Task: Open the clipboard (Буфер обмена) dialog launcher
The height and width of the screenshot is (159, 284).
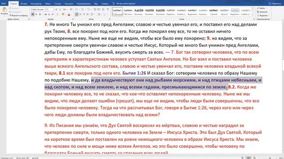Action: pos(28,19)
